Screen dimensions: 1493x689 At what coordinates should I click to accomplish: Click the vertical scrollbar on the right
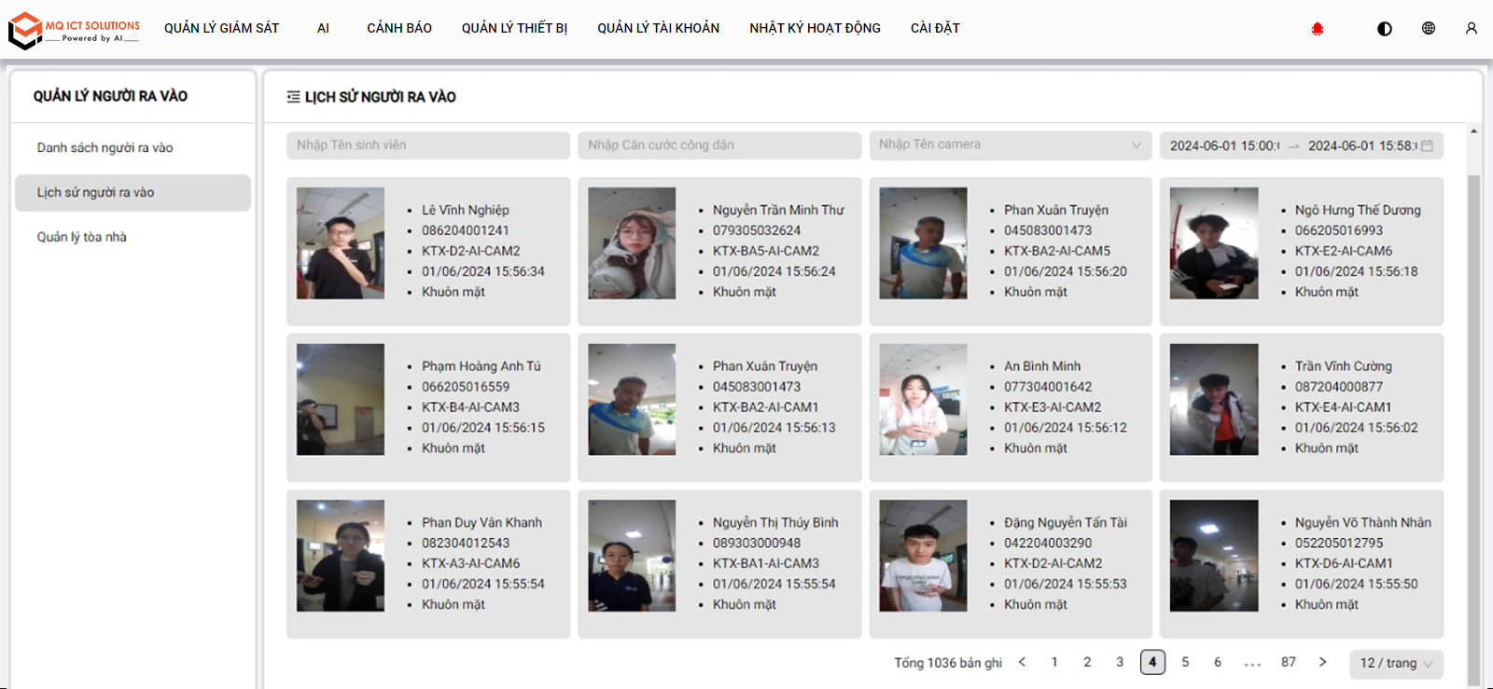1473,420
